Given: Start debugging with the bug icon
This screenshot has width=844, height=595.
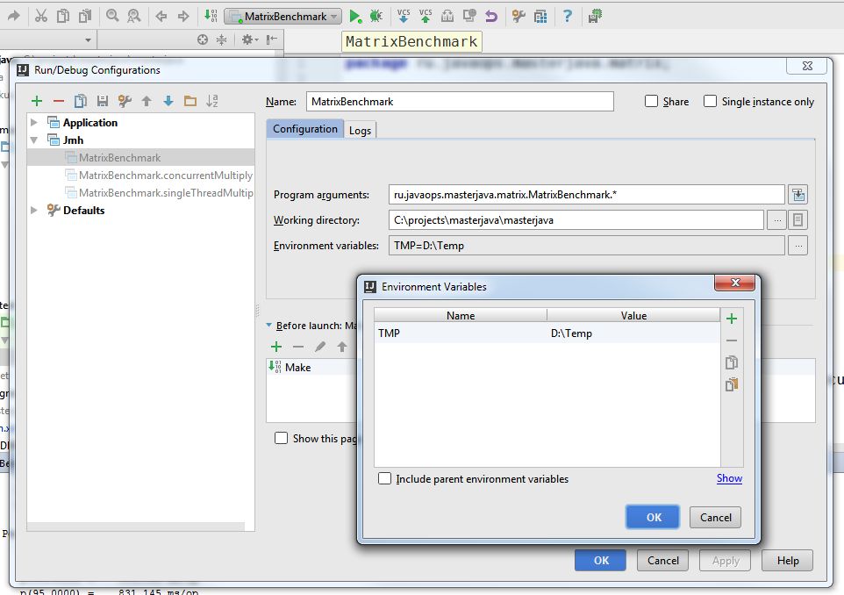Looking at the screenshot, I should coord(376,16).
